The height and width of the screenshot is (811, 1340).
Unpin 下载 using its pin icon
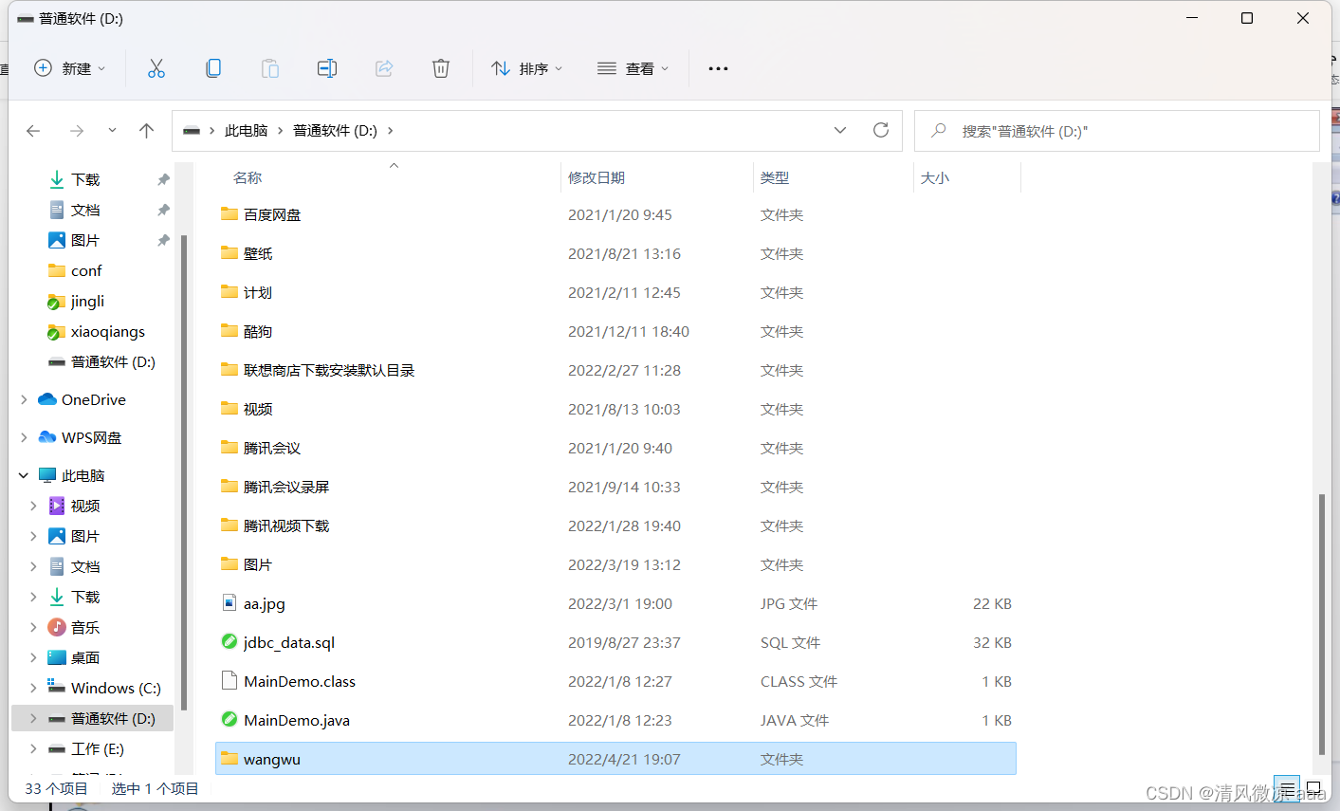[163, 179]
